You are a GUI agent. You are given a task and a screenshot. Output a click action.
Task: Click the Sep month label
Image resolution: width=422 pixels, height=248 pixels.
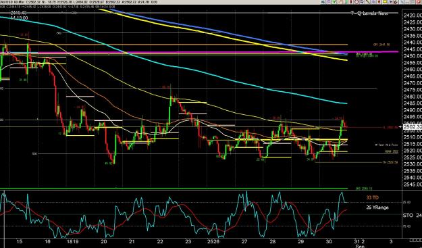(x=360, y=246)
